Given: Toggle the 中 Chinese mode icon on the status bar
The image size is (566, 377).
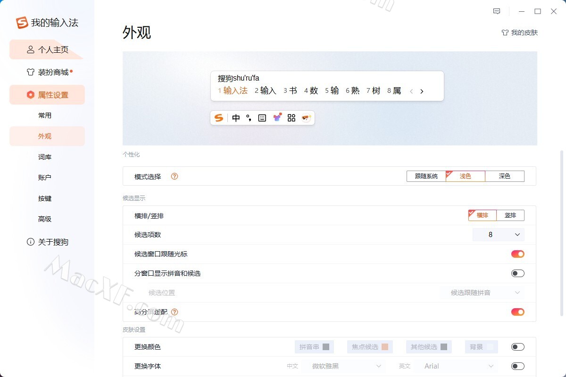Looking at the screenshot, I should click(x=236, y=118).
